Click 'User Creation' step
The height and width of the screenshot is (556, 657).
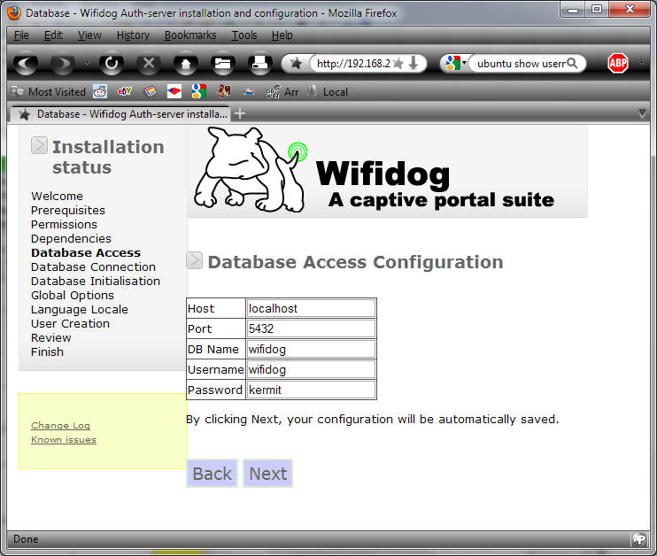[x=71, y=323]
